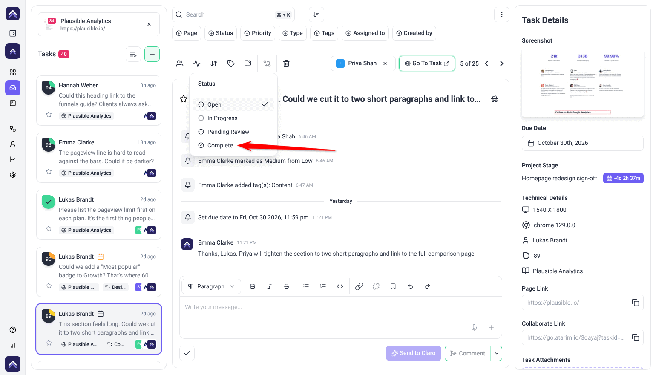Screen dimensions: 656x375
Task: Click the inbox icon in left sidebar
Action: (x=13, y=88)
